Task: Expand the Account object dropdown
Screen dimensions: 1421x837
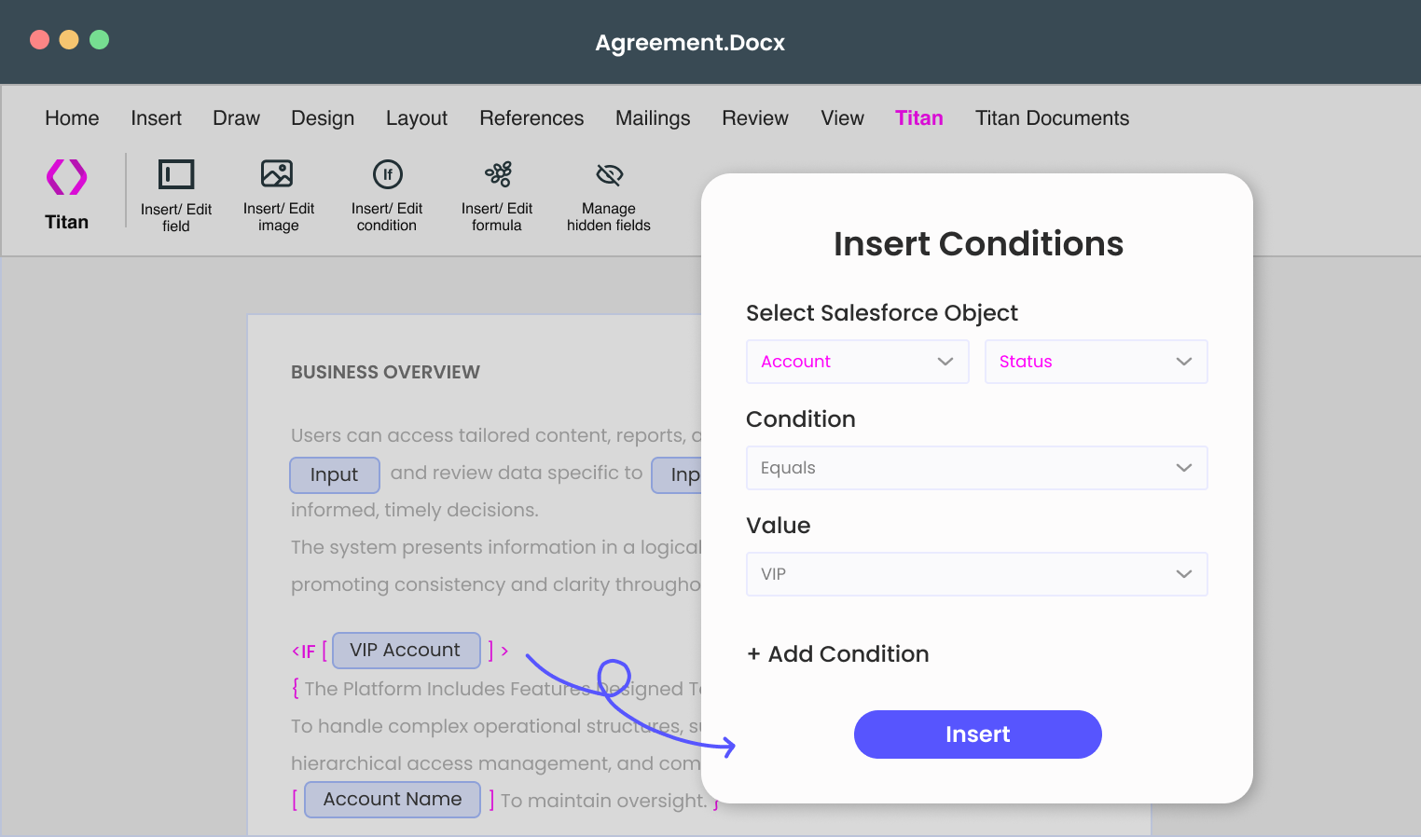Action: 857,362
